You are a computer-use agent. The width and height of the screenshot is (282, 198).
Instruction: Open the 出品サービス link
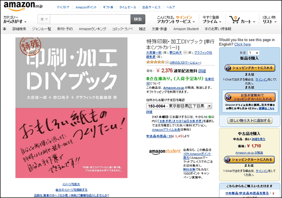[151, 7]
